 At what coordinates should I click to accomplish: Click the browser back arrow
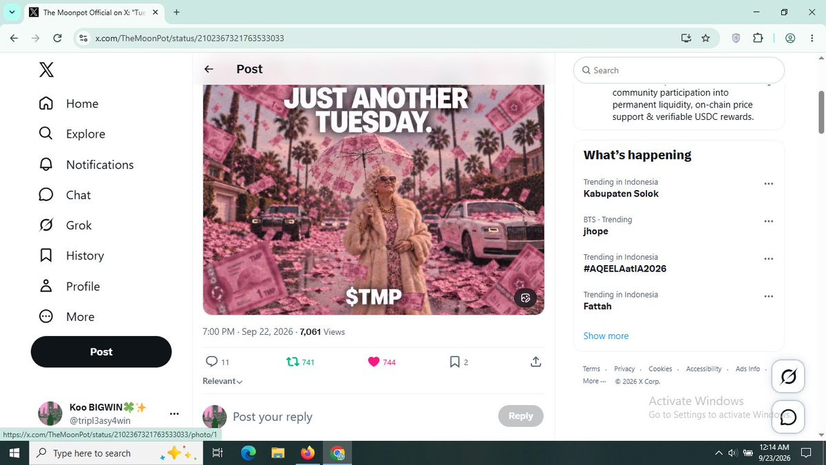click(x=14, y=39)
